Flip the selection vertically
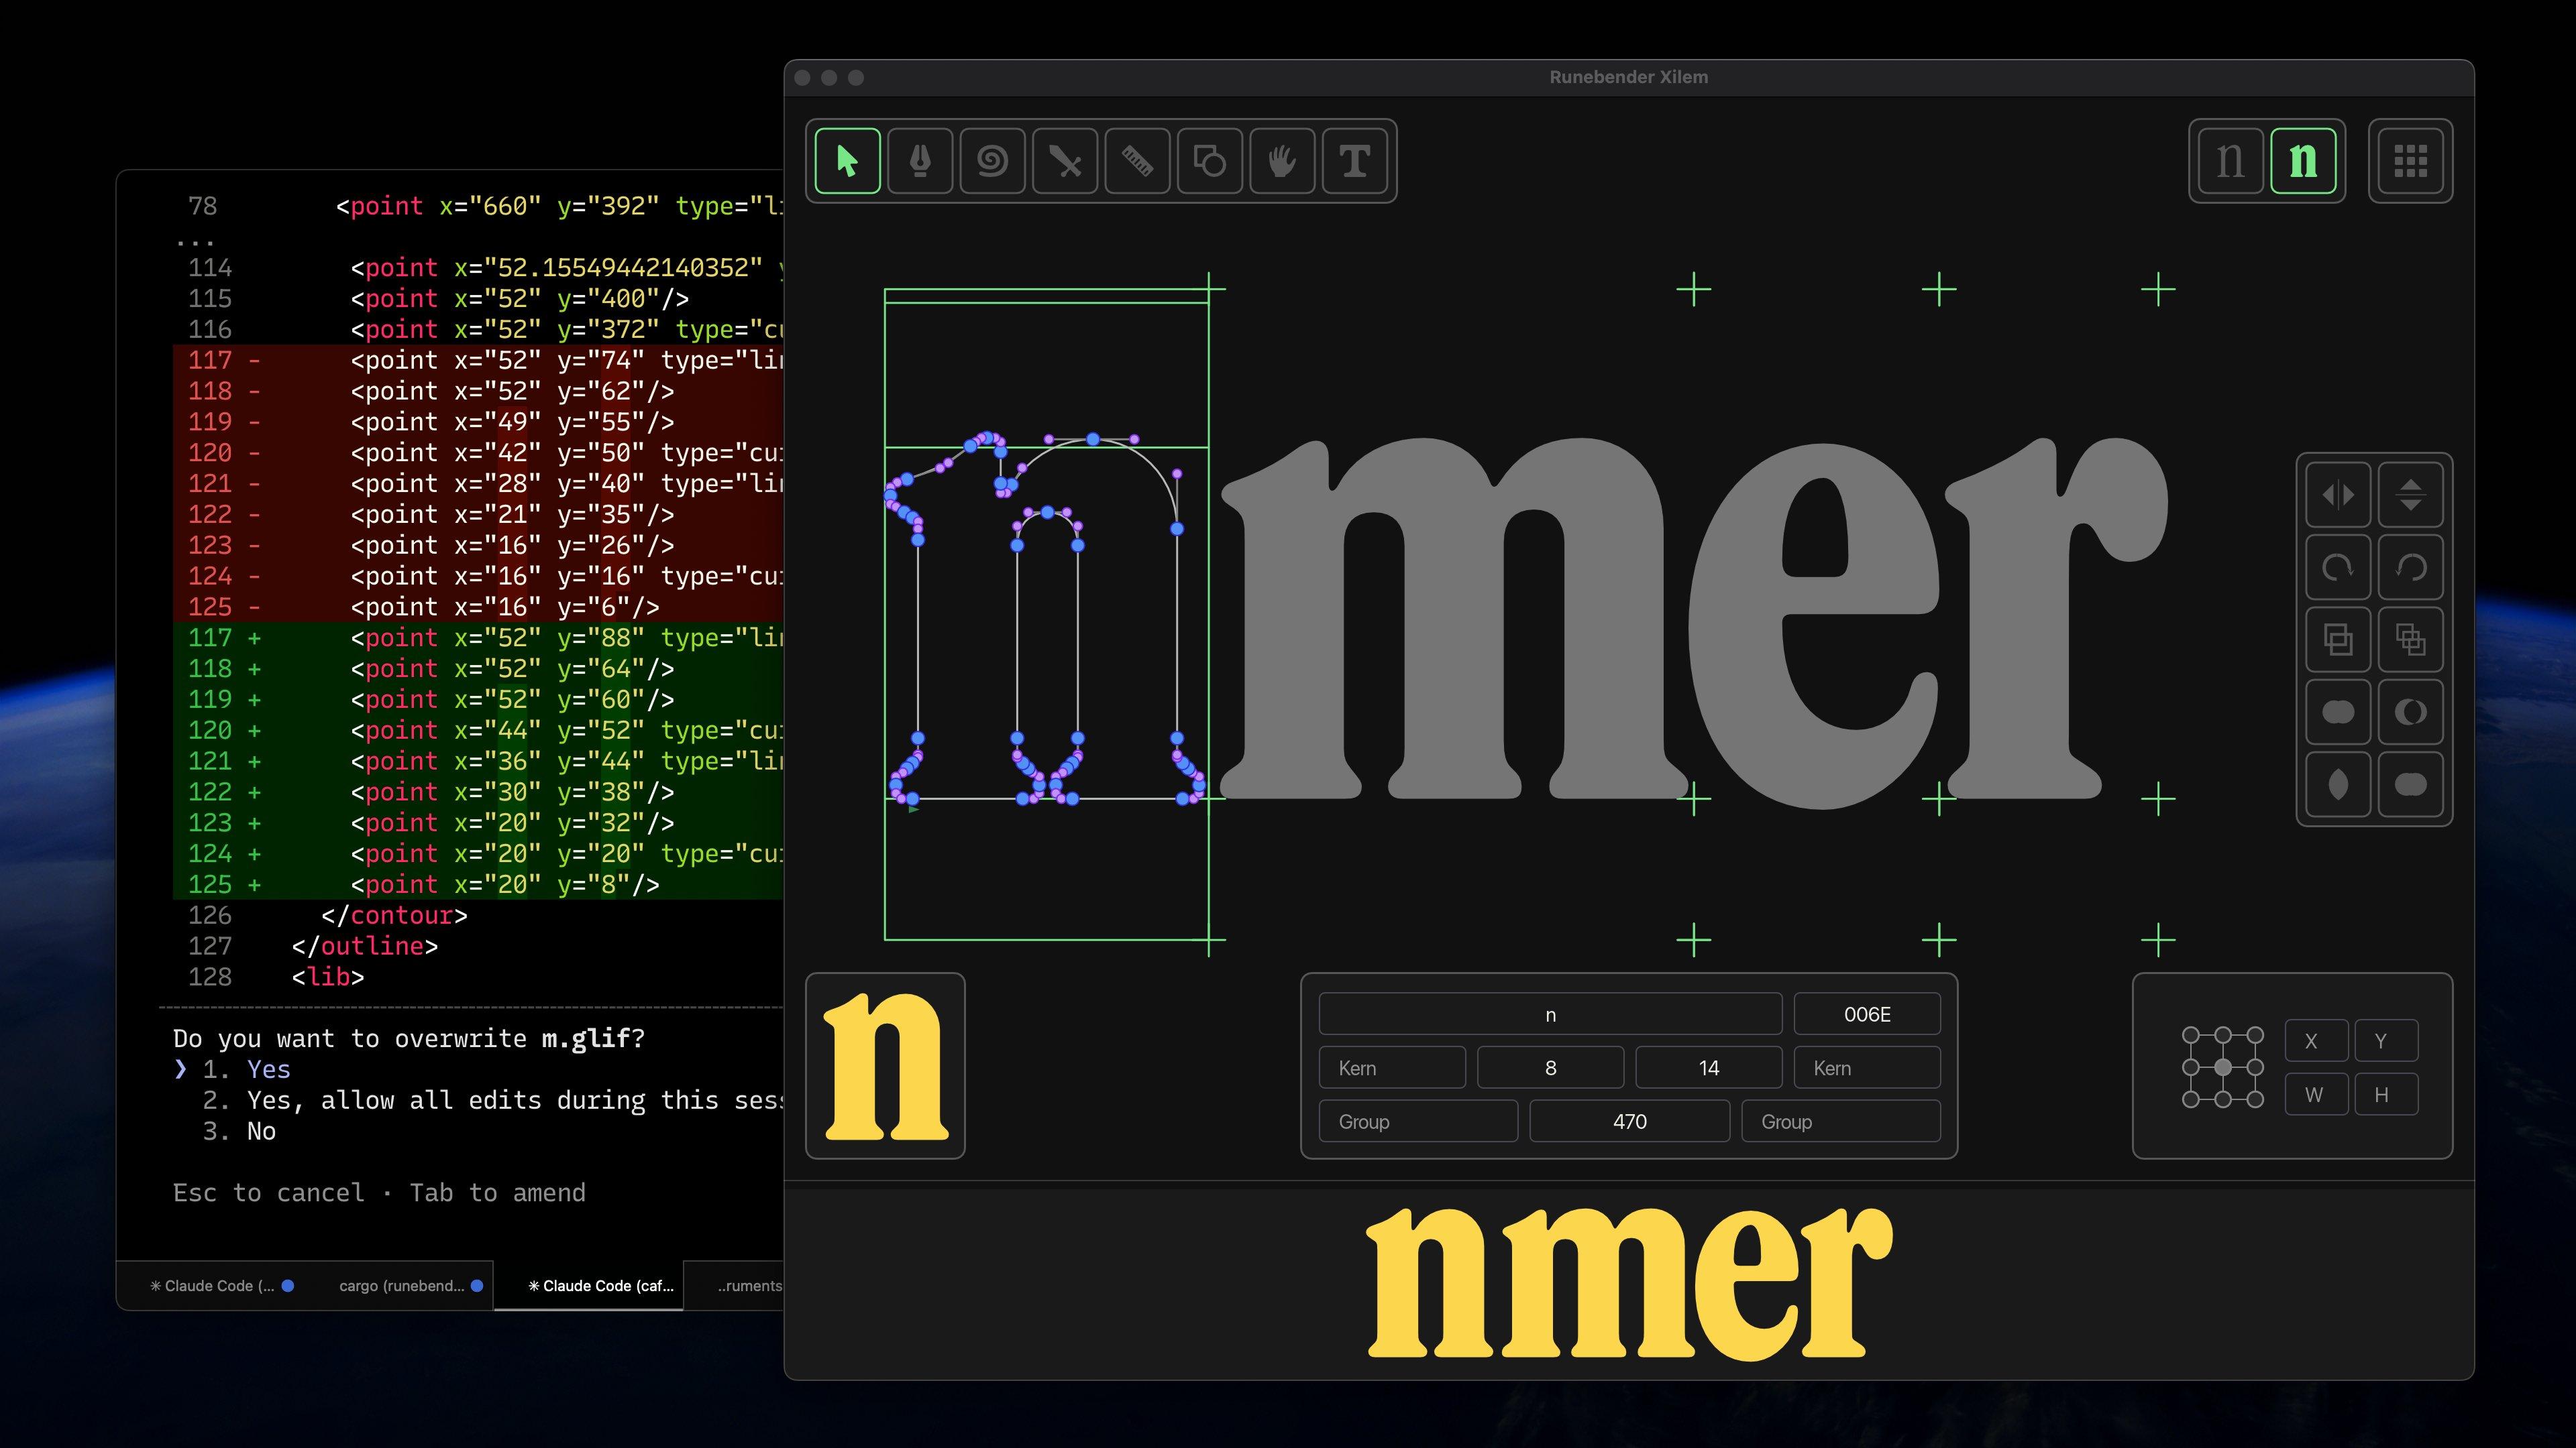Image resolution: width=2576 pixels, height=1448 pixels. coord(2410,495)
